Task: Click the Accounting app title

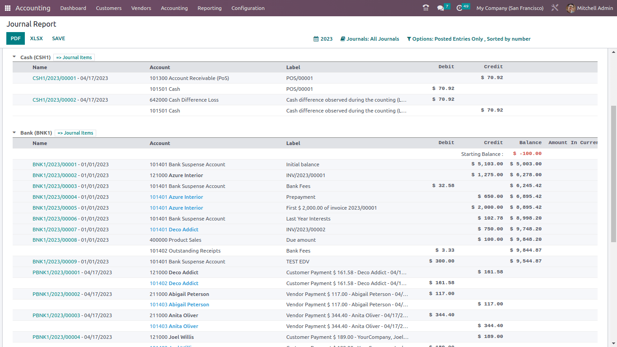Action: coord(33,8)
